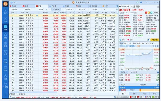Open the 资讯 news icon in sidebar
Image resolution: width=161 pixels, height=101 pixels.
pyautogui.click(x=6, y=69)
